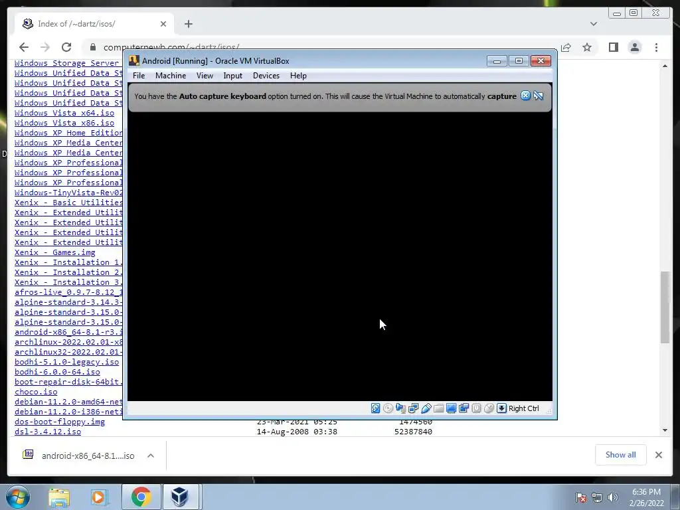Reload the Chrome page
Image resolution: width=680 pixels, height=510 pixels.
(66, 47)
